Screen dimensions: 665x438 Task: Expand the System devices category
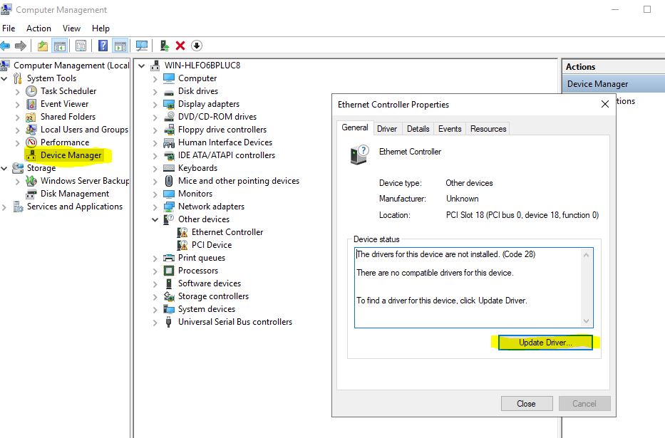[x=155, y=310]
